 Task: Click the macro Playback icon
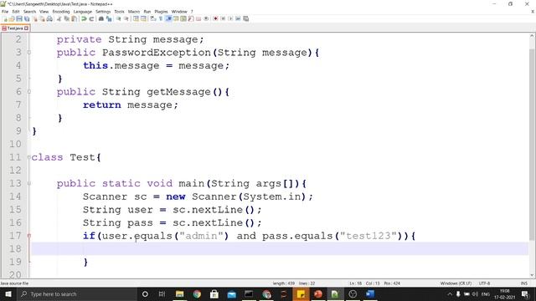[230, 18]
